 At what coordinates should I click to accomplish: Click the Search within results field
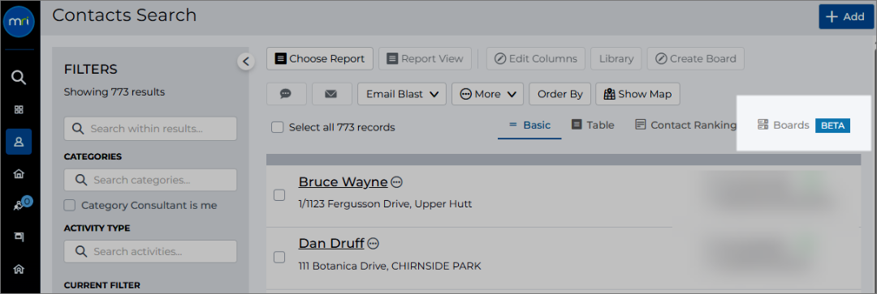150,128
